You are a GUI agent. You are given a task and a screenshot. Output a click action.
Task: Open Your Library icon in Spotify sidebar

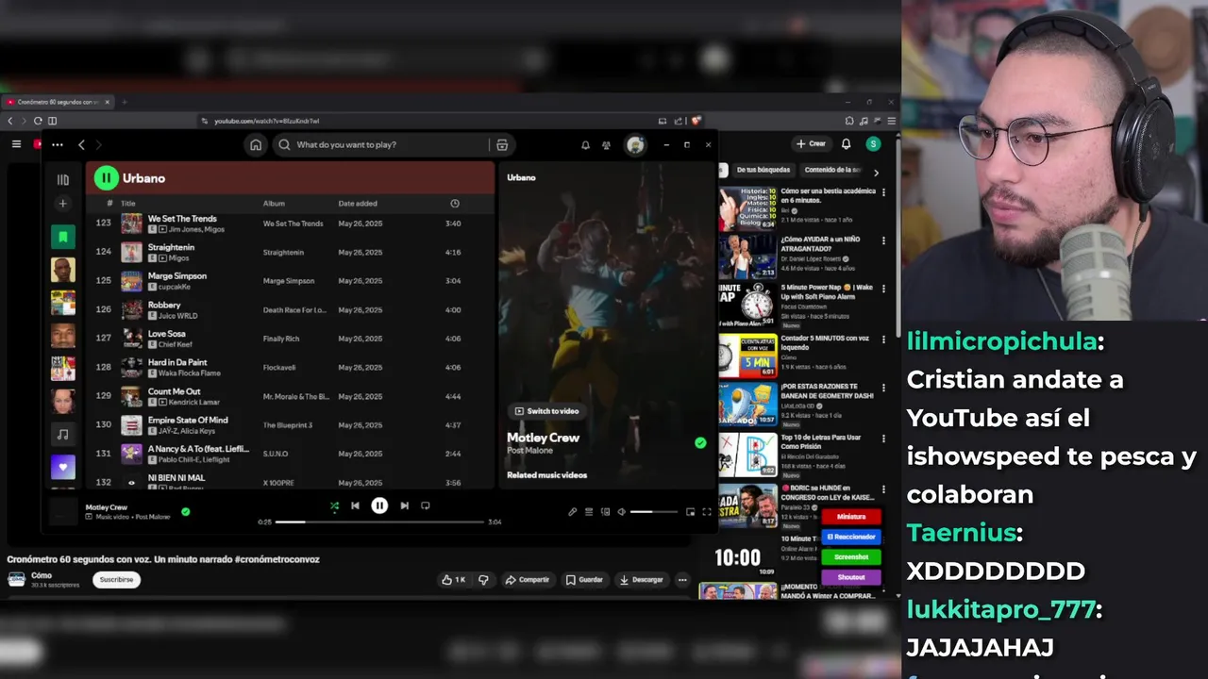point(63,179)
